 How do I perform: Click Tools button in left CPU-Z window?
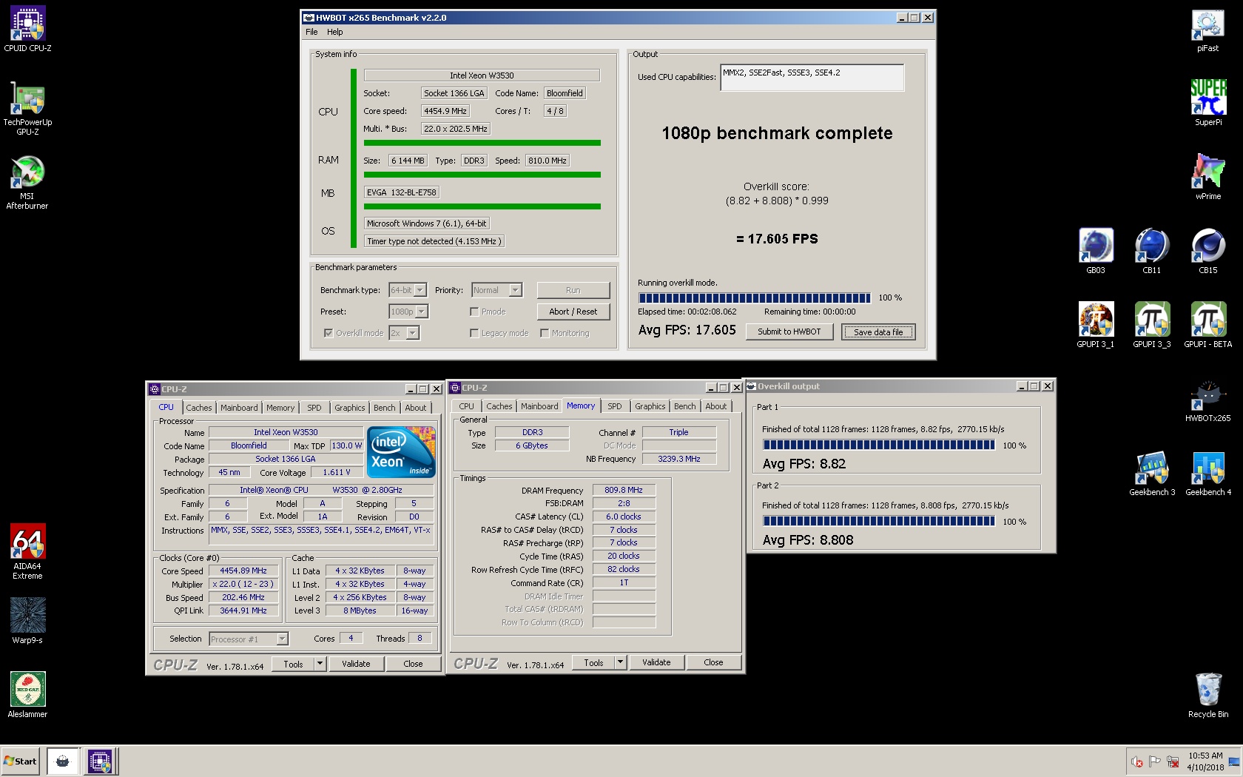click(293, 663)
